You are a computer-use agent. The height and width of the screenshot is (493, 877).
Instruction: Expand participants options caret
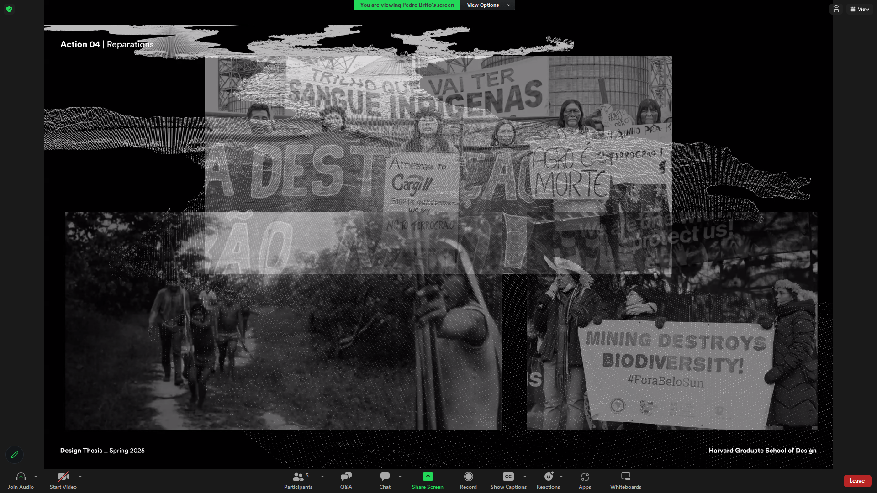point(322,477)
